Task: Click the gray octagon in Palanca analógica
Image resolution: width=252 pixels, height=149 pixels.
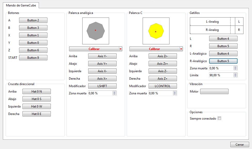Action: tap(95, 31)
